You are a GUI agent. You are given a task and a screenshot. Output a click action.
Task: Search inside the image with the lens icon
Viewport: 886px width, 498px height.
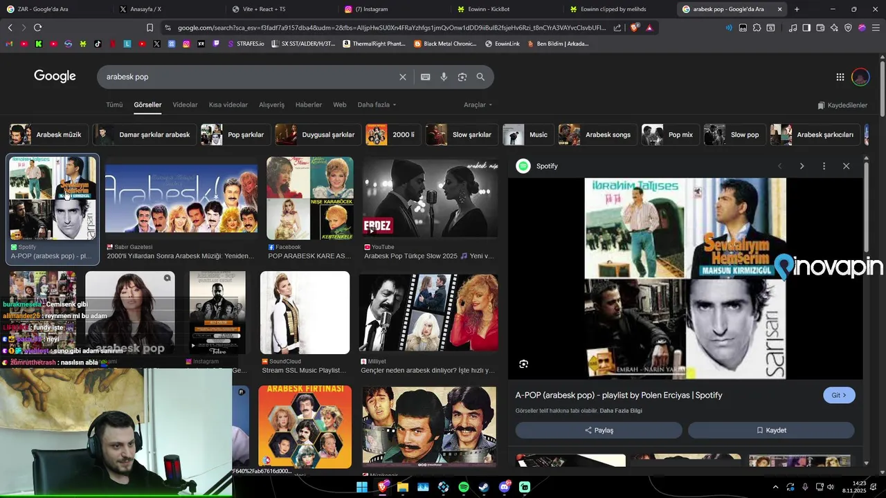tap(524, 364)
